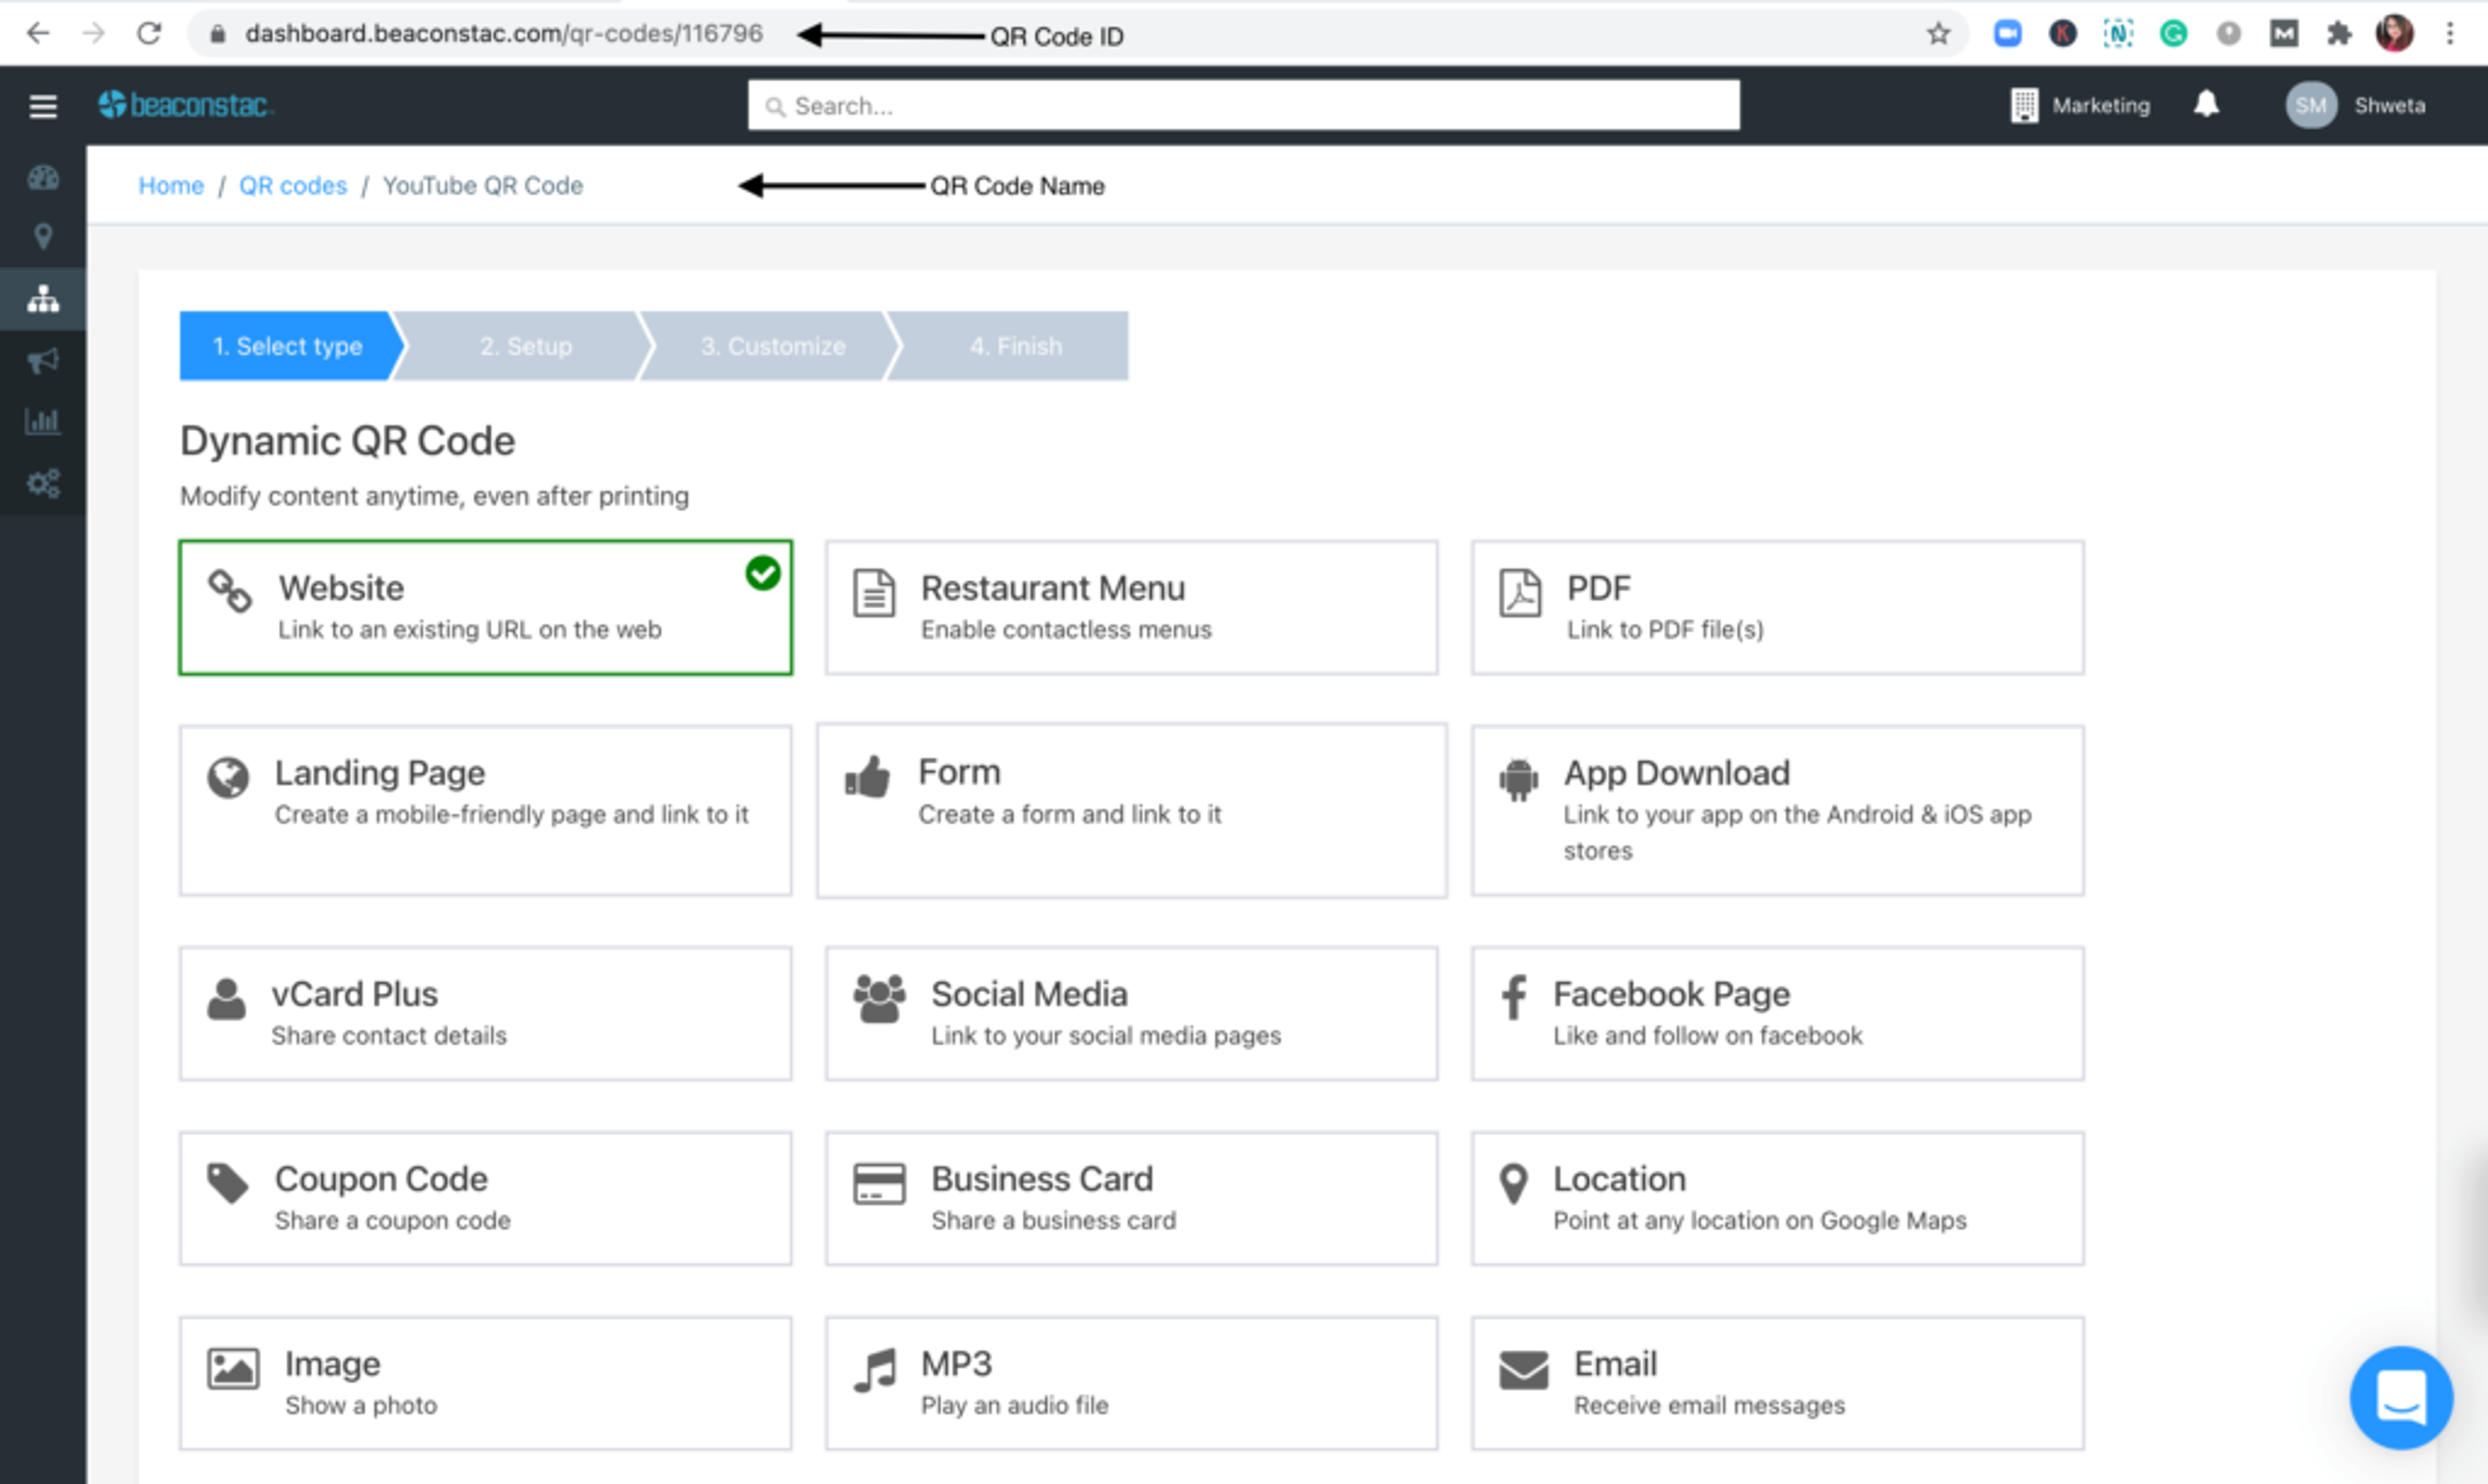Viewport: 2488px width, 1484px height.
Task: Open the Marketing organization switcher
Action: coord(2080,105)
